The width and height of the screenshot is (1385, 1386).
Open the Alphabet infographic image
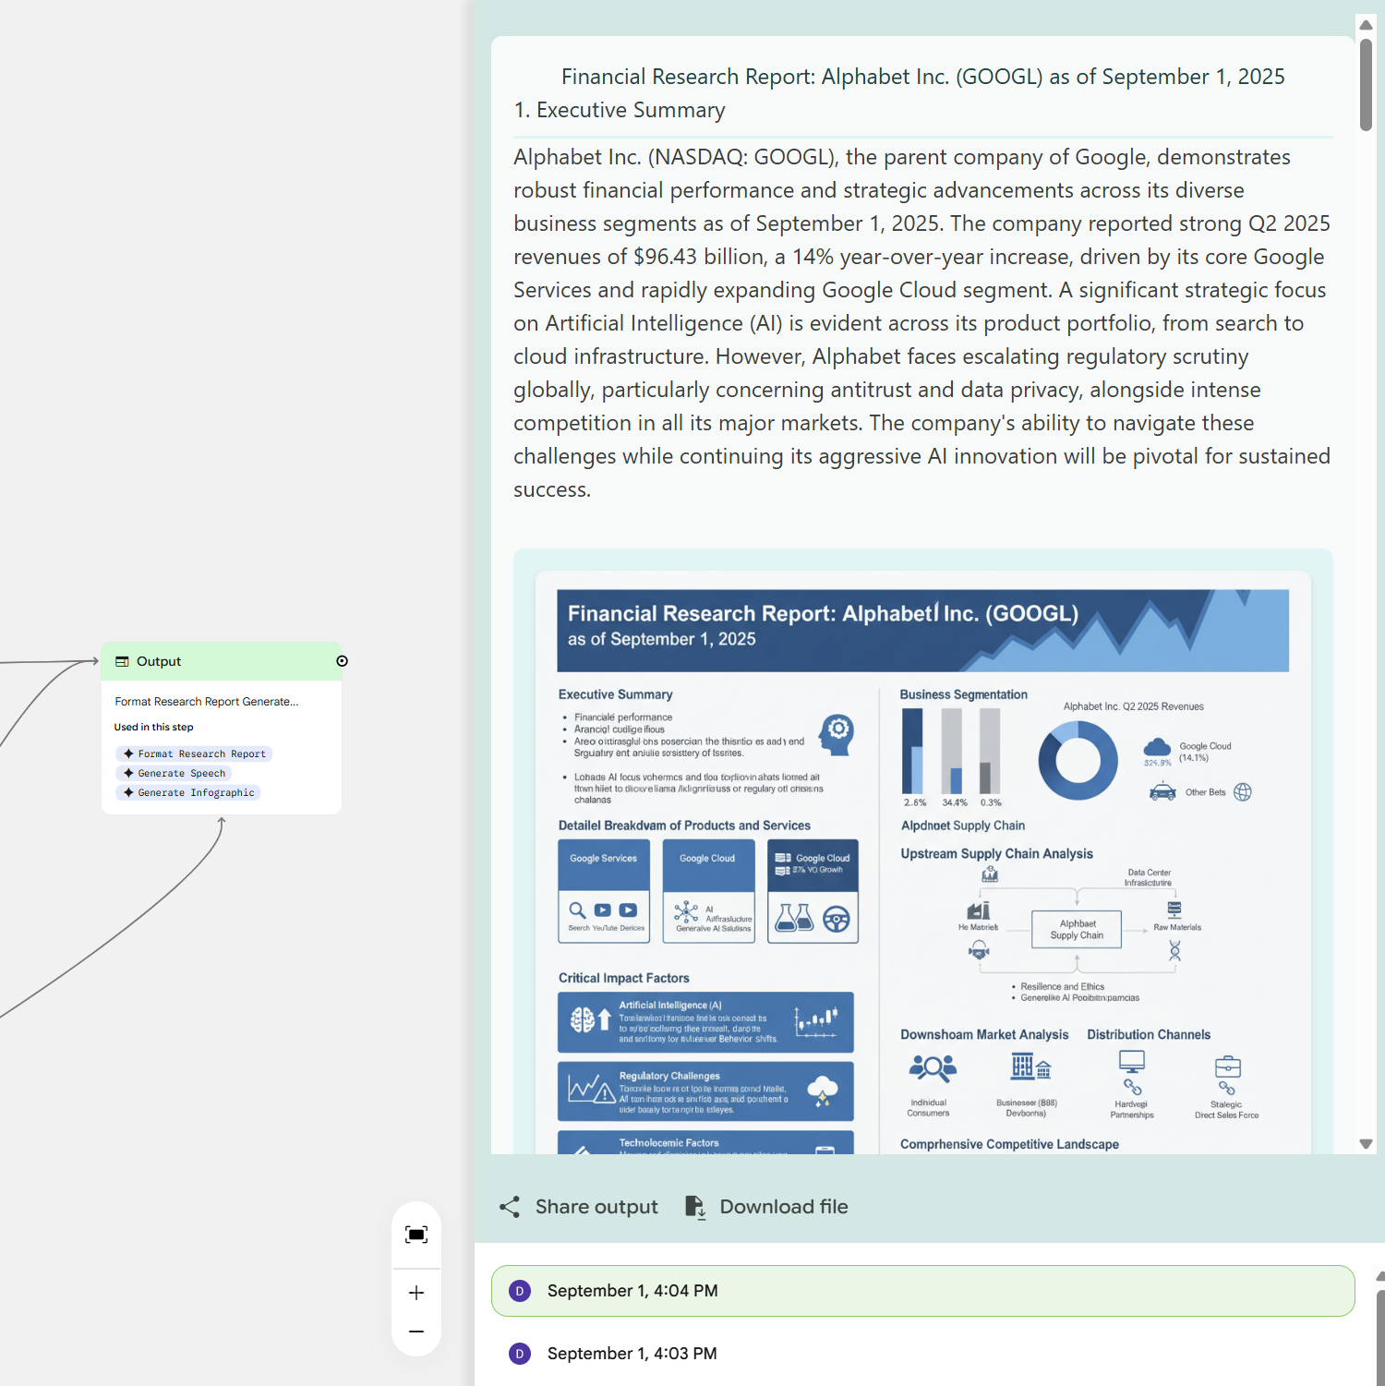pyautogui.click(x=922, y=859)
